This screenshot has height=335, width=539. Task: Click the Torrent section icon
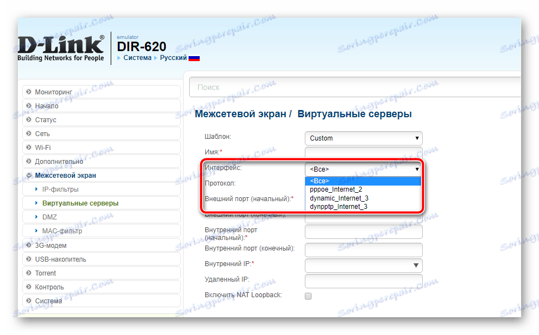click(28, 273)
